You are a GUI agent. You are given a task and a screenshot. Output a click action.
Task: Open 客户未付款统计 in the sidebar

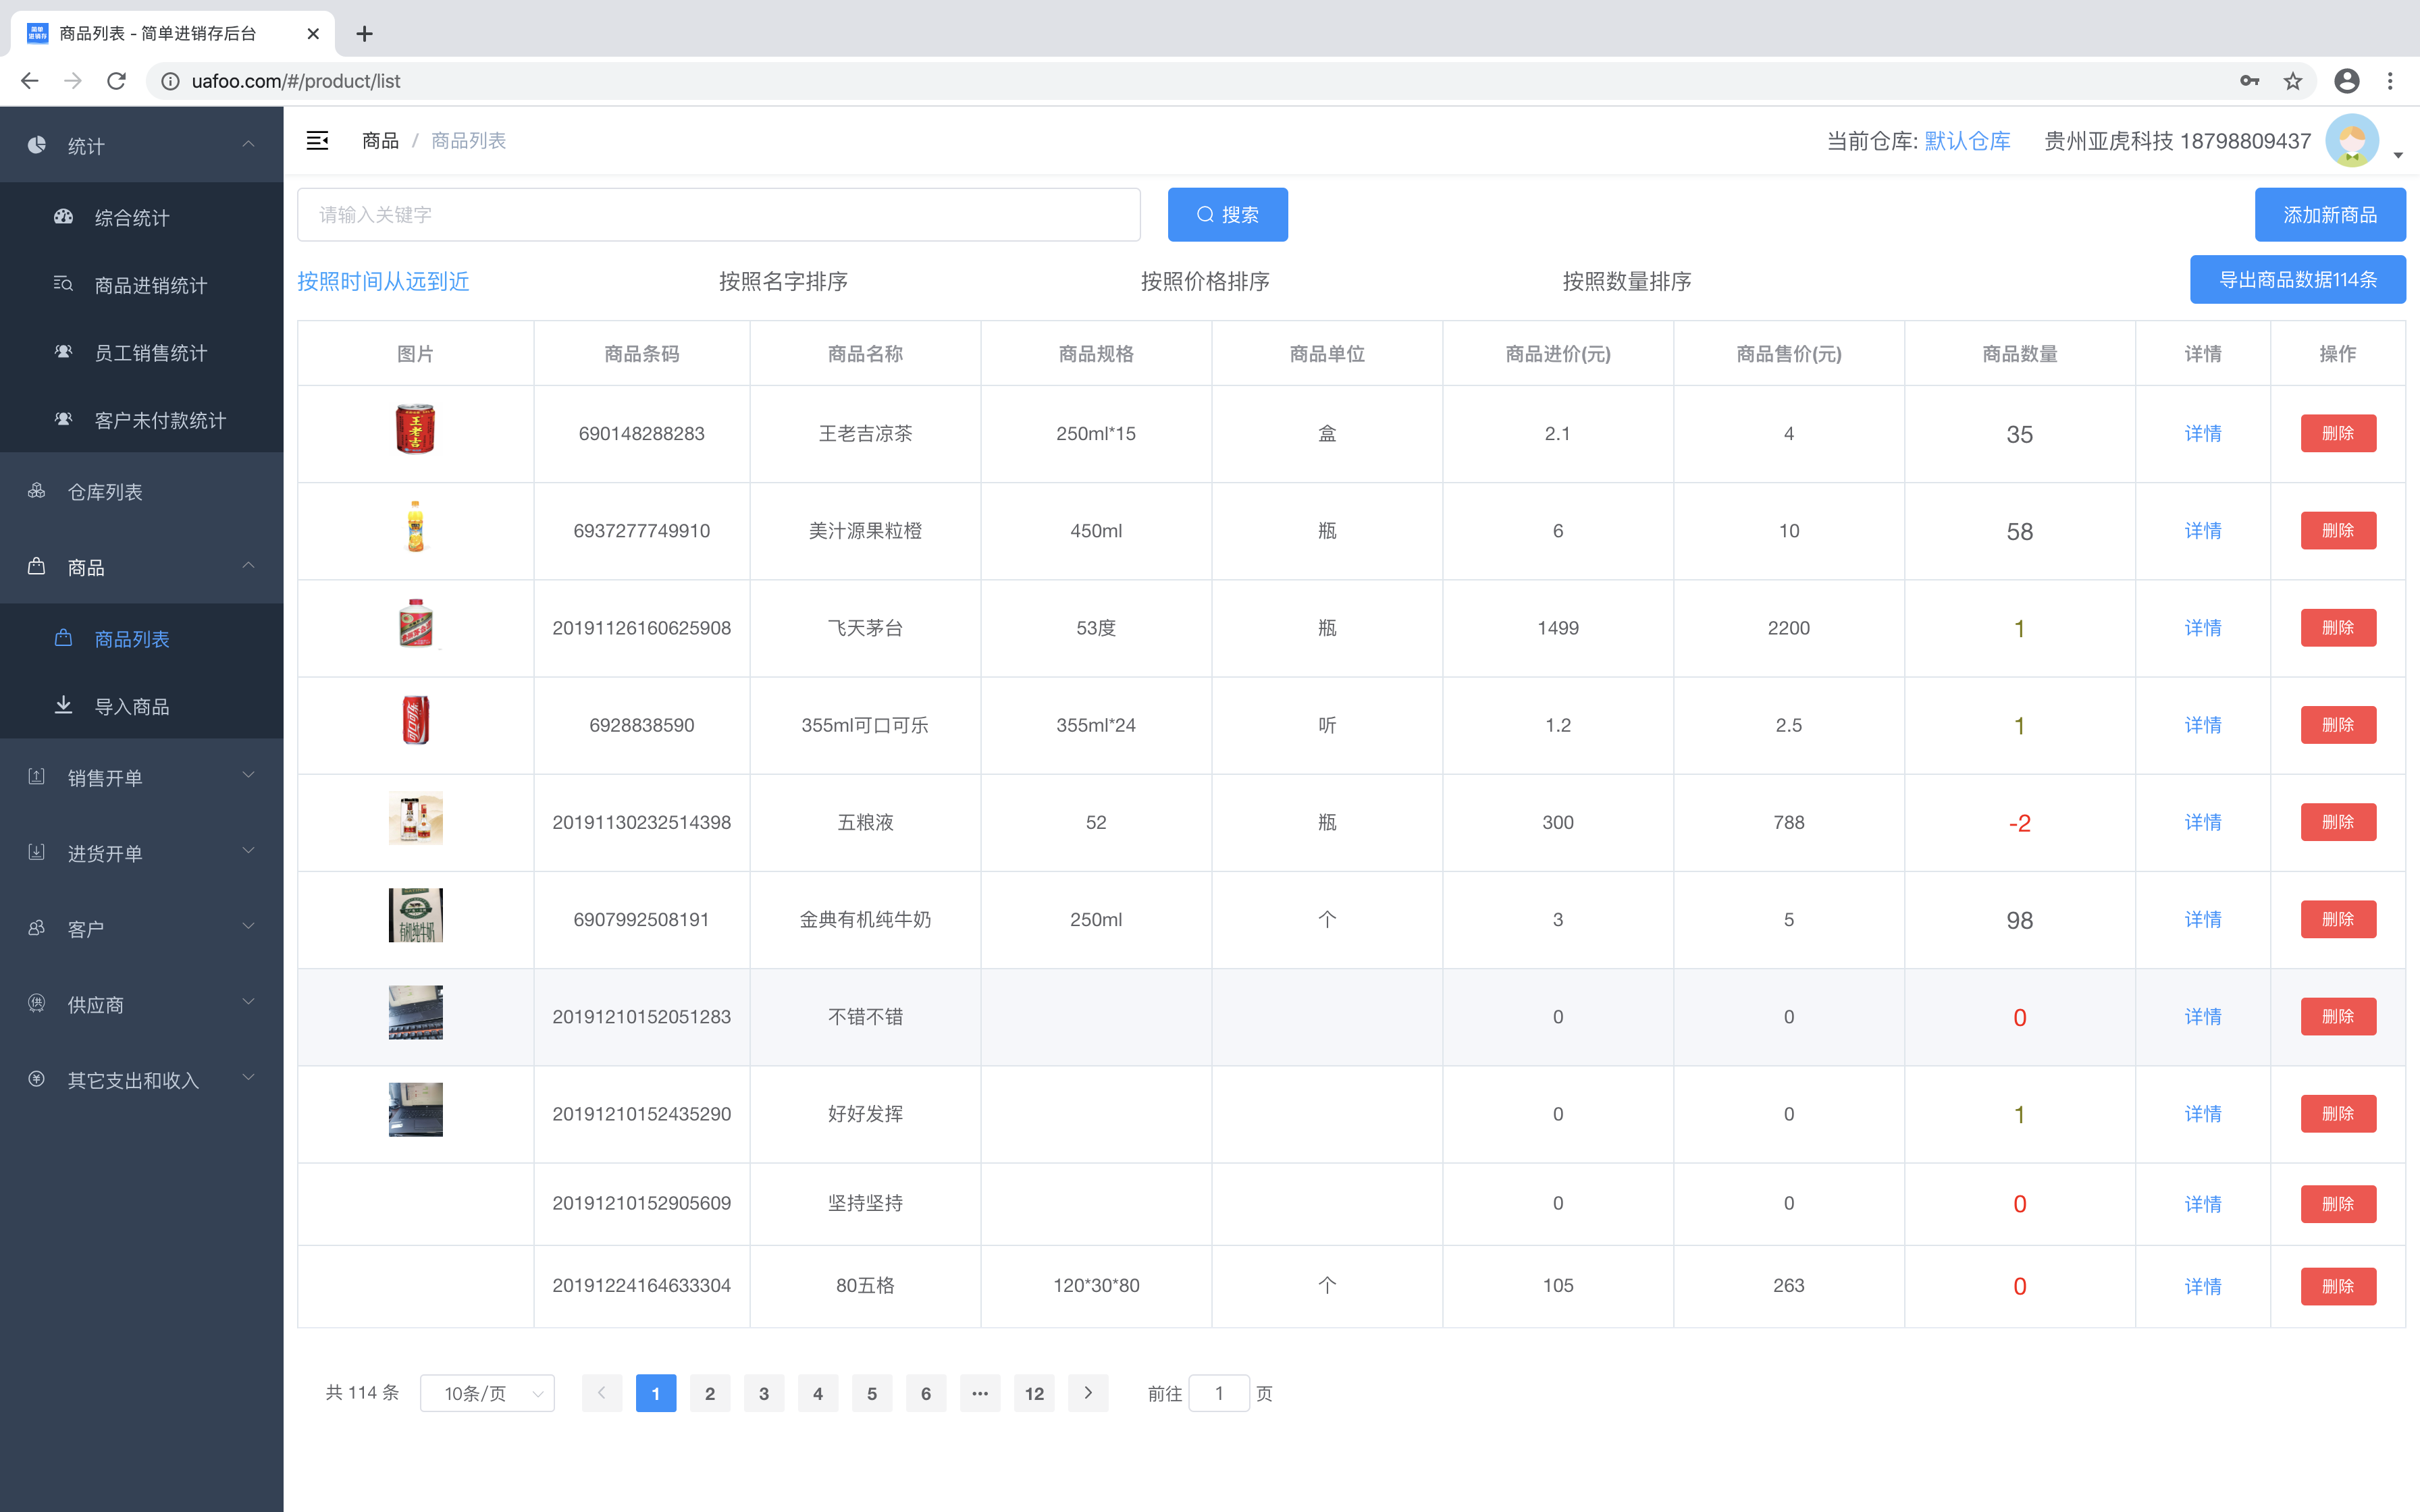[142, 420]
